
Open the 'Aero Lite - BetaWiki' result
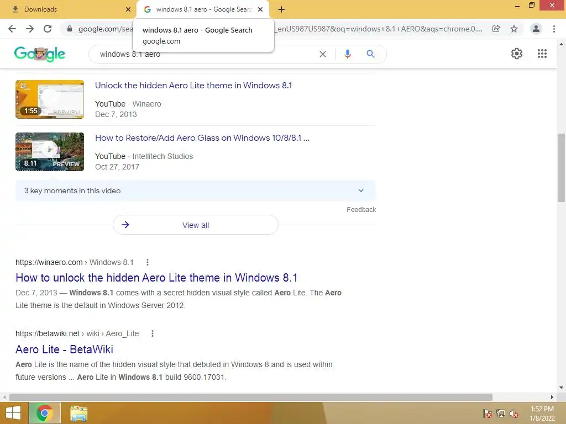pos(64,349)
